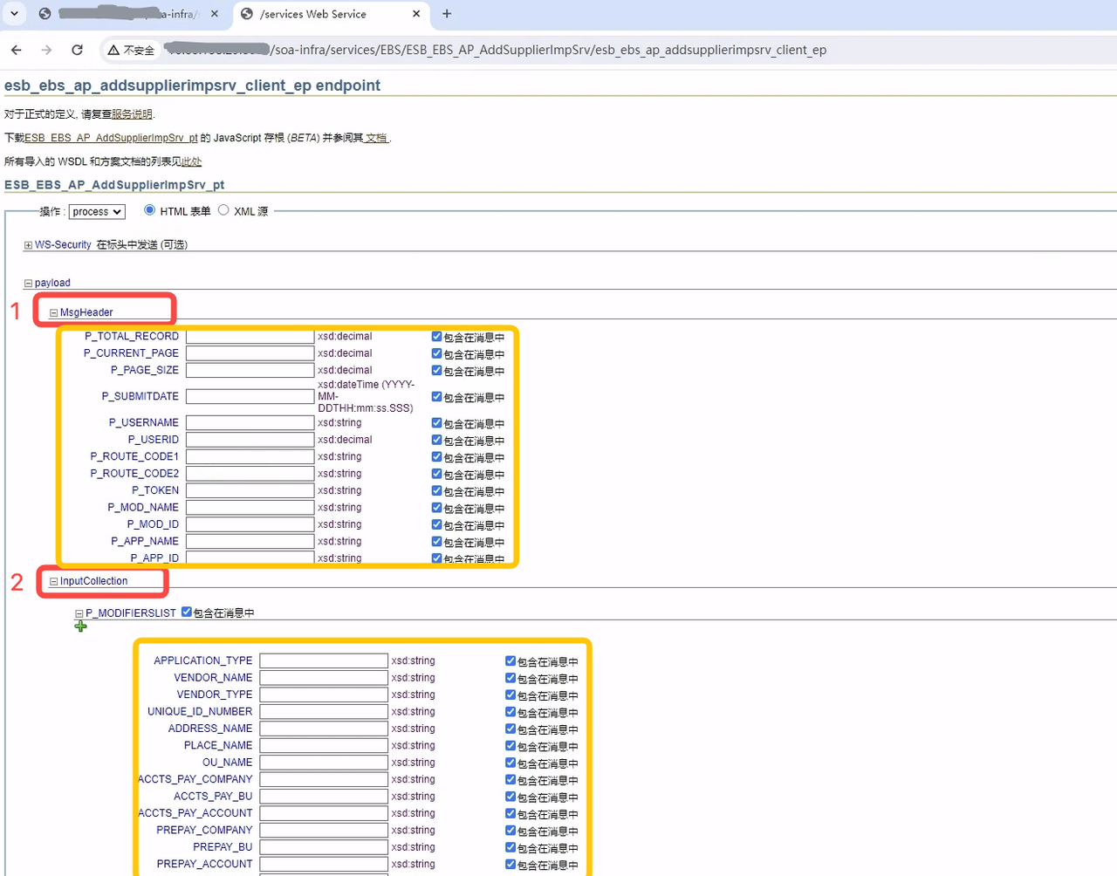Toggle the P_MODIFIERSLIST include checkbox

point(187,613)
